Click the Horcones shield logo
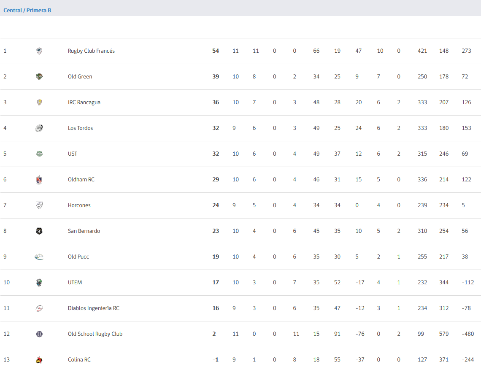The width and height of the screenshot is (481, 367). (39, 205)
